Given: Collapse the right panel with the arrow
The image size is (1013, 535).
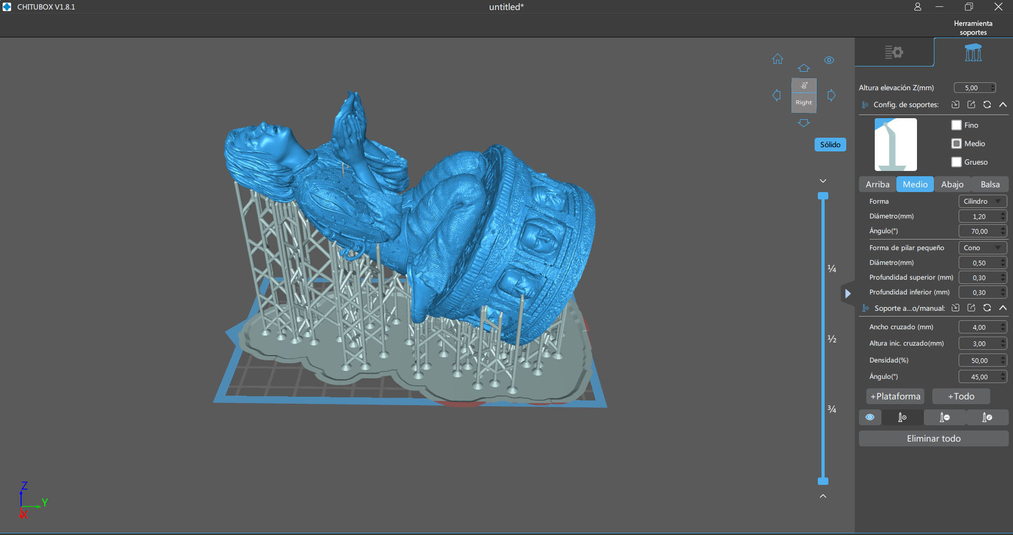Looking at the screenshot, I should tap(847, 293).
